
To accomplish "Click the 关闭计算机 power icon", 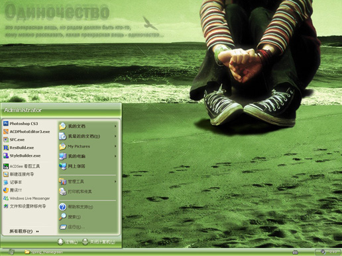I will click(x=85, y=241).
